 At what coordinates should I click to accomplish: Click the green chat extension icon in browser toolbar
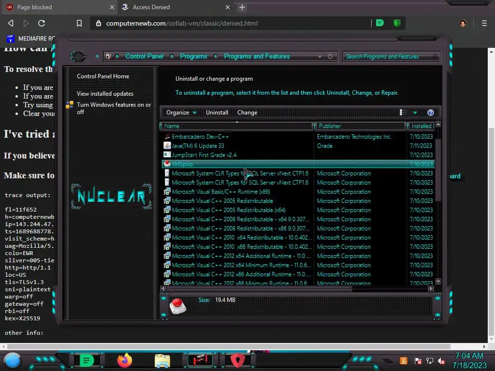(380, 23)
